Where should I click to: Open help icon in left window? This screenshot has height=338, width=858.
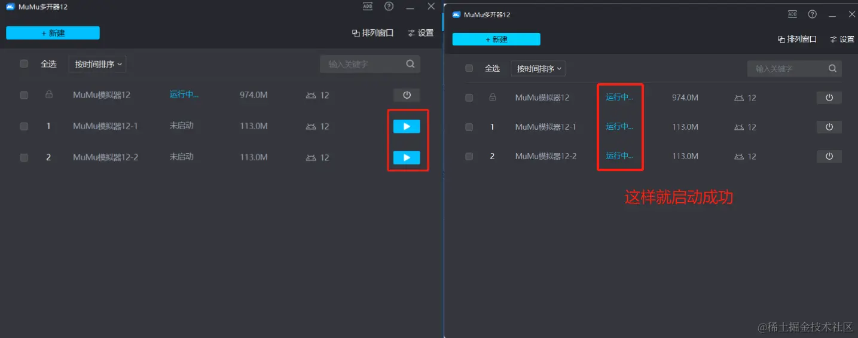[389, 6]
